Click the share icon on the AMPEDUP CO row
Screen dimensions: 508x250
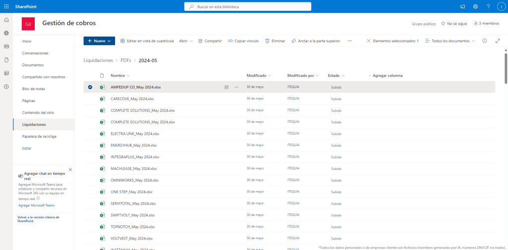click(227, 87)
